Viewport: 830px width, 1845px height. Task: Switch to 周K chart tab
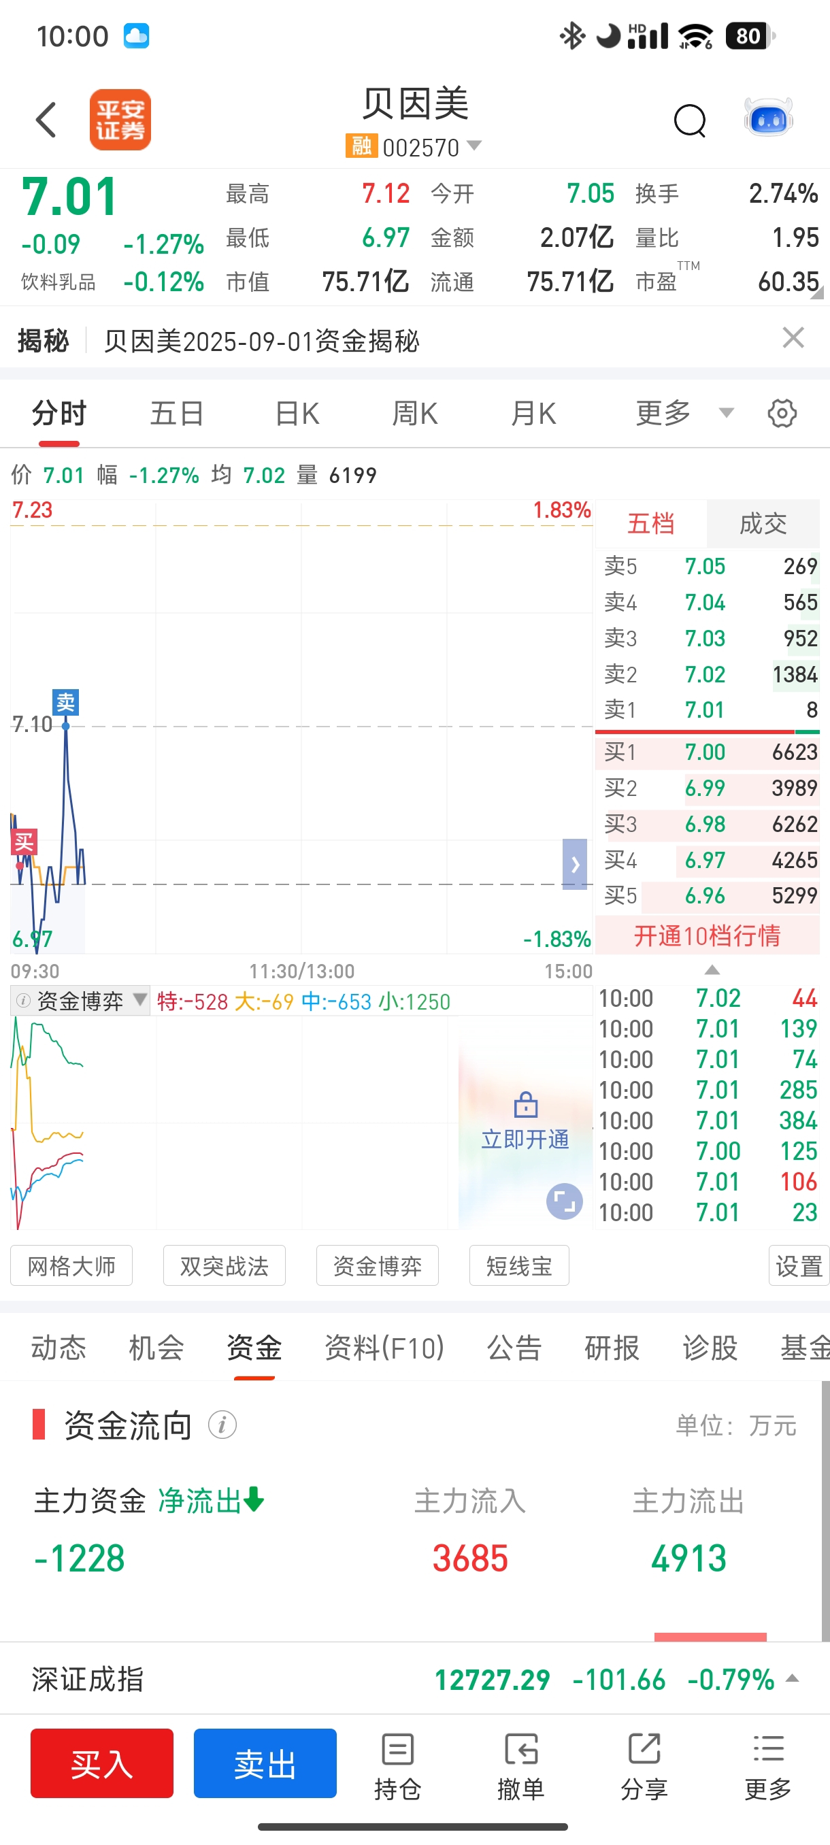pos(414,413)
